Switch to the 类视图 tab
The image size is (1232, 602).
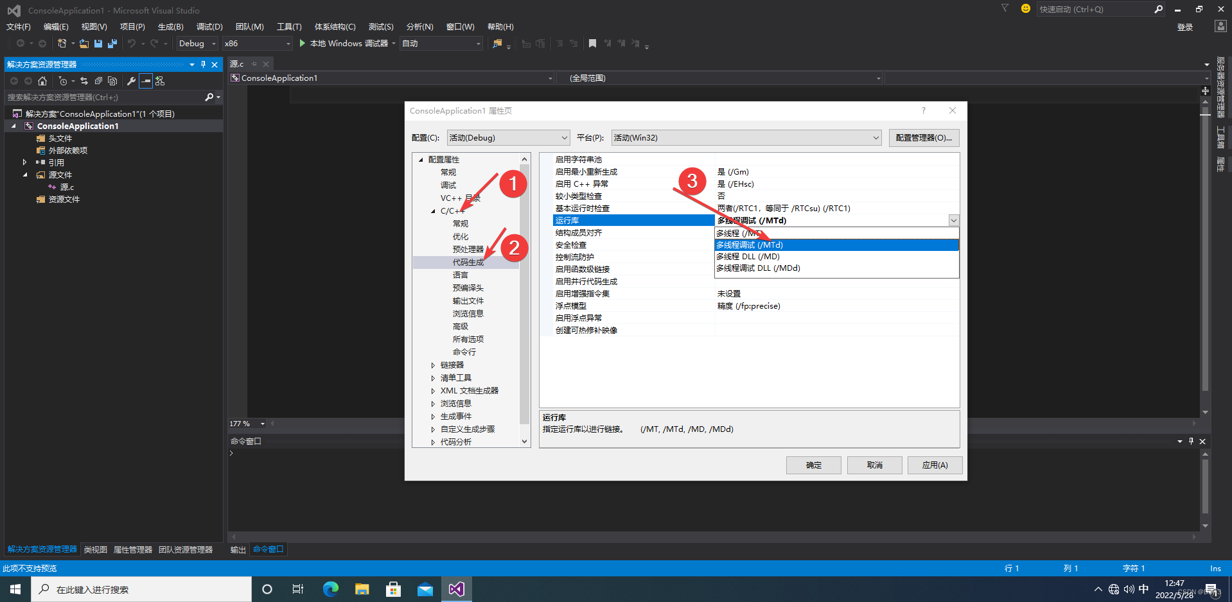coord(96,549)
